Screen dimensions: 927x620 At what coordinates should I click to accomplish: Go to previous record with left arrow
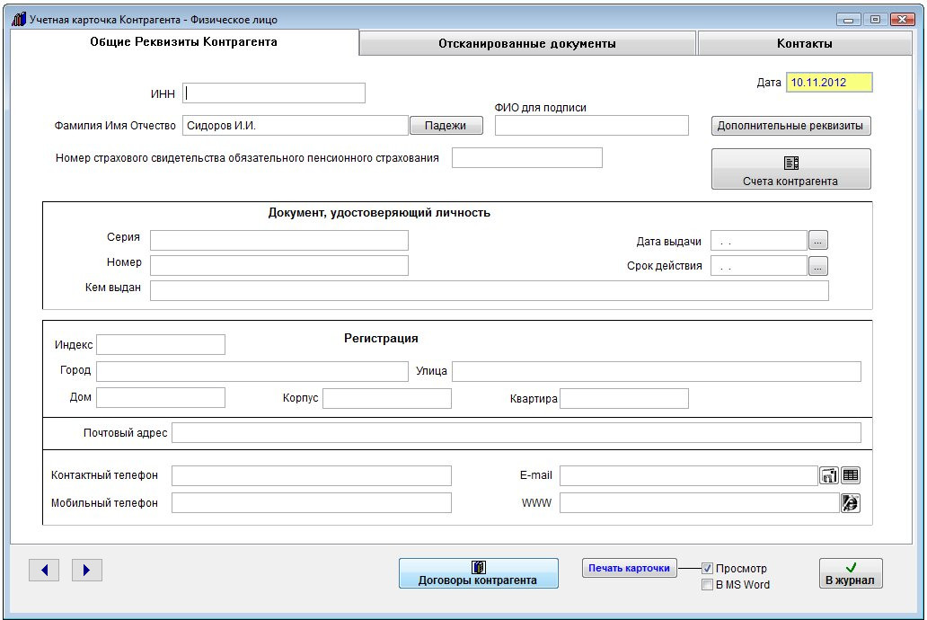44,570
